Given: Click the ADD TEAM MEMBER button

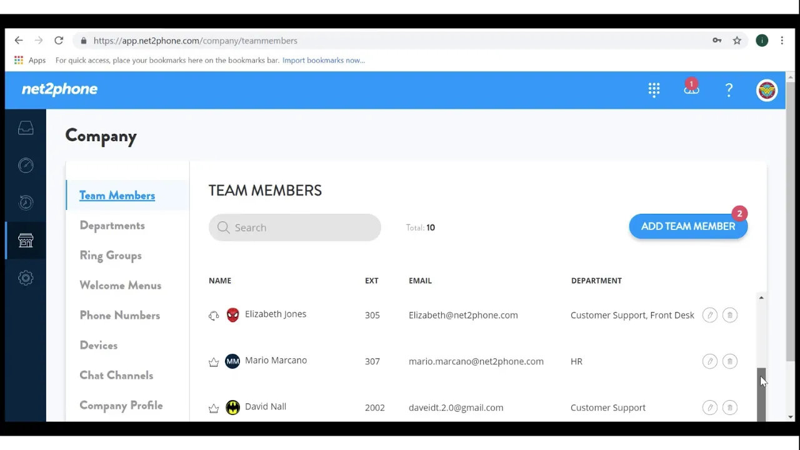Looking at the screenshot, I should (x=688, y=226).
